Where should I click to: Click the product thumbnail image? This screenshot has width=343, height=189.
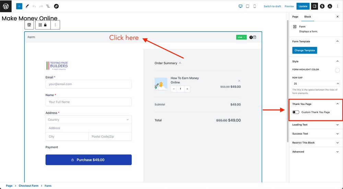pos(161,84)
